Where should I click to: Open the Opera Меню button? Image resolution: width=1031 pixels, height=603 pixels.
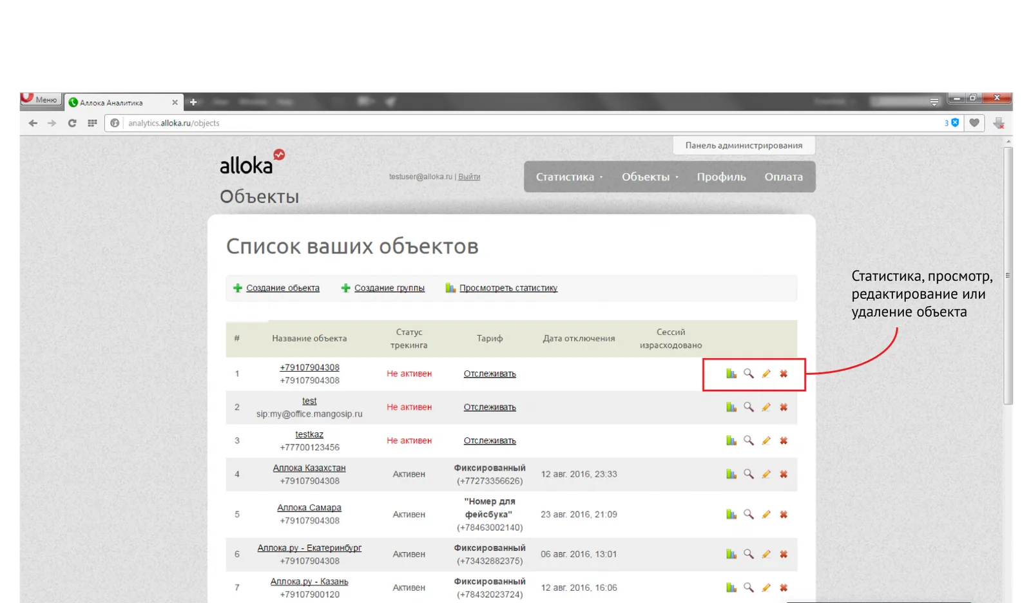pyautogui.click(x=41, y=99)
